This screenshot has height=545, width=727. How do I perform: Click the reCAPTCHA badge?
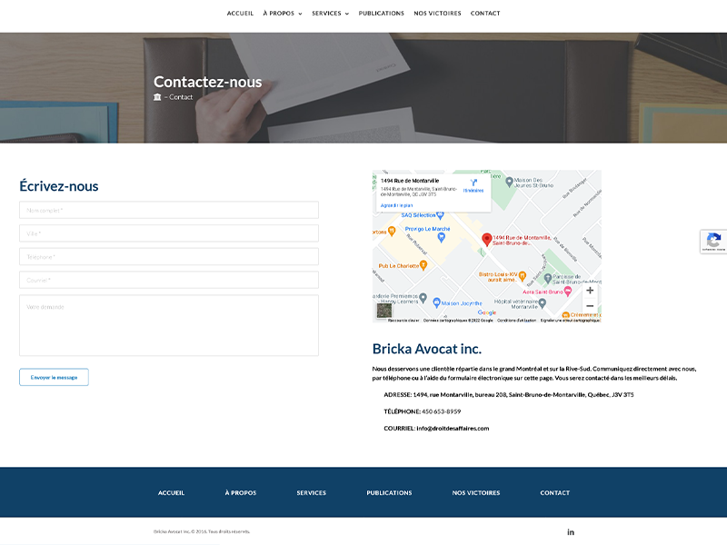[x=713, y=241]
